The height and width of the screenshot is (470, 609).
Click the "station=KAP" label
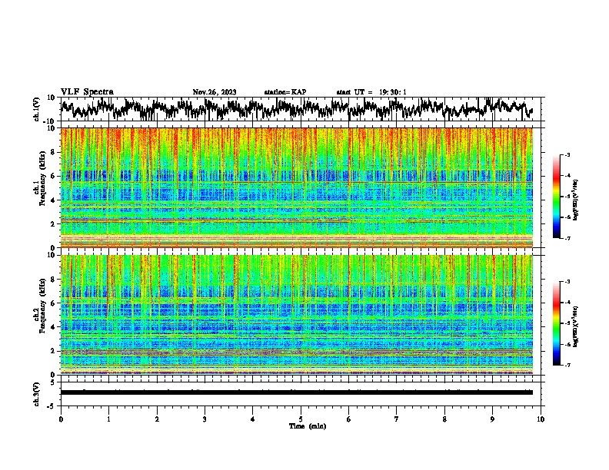[x=285, y=92]
